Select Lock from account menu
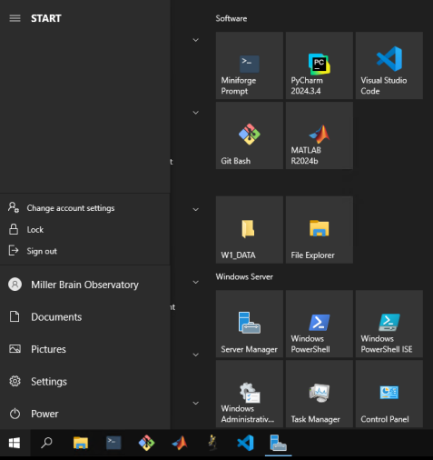433x460 pixels. coord(85,229)
